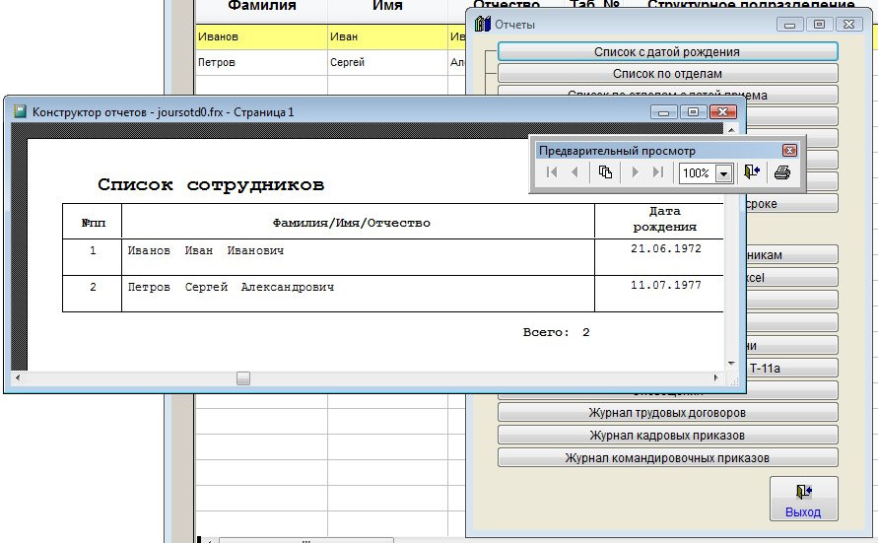878x543 pixels.
Task: Click the №пп report column header
Action: click(93, 223)
